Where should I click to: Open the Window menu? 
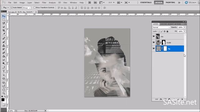coord(73,2)
